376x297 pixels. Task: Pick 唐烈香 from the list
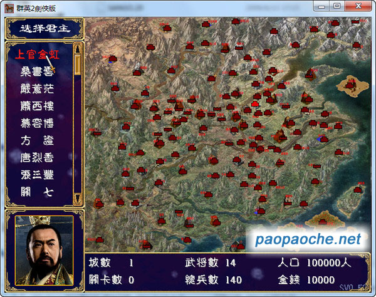[37, 158]
